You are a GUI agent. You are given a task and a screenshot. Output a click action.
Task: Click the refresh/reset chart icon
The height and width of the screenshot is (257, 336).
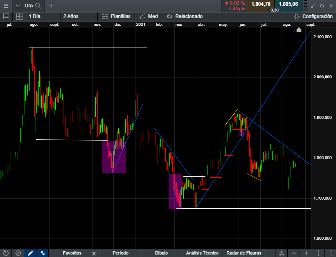(6, 253)
